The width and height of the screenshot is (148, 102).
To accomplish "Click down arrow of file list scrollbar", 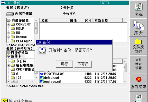I will pyautogui.click(x=125, y=82).
